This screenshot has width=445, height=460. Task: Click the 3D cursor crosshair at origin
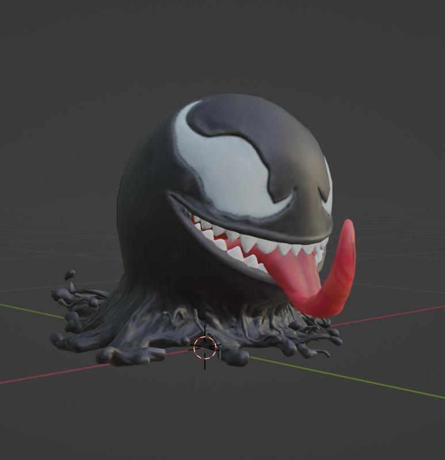coord(205,348)
